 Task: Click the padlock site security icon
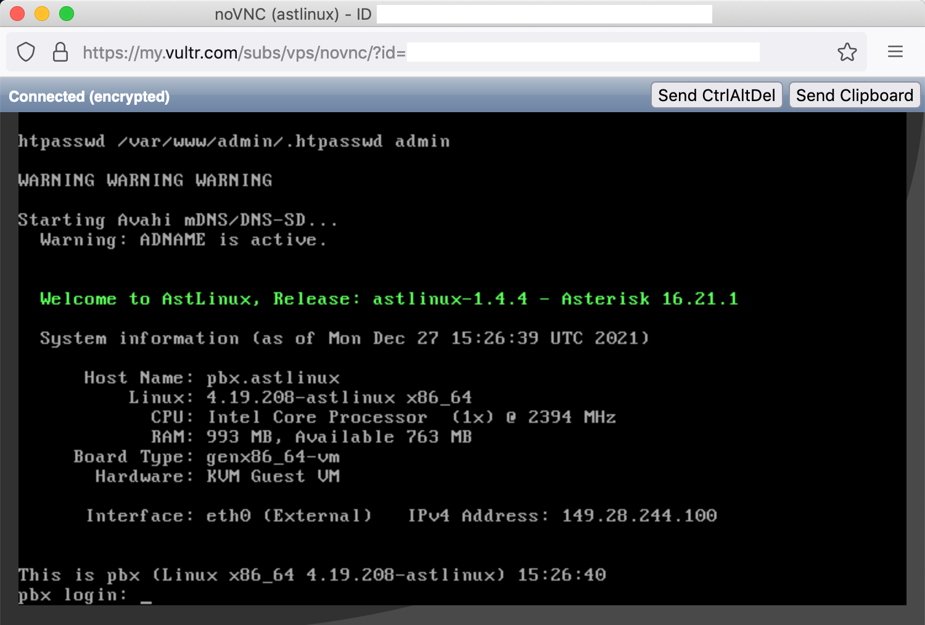pyautogui.click(x=60, y=52)
